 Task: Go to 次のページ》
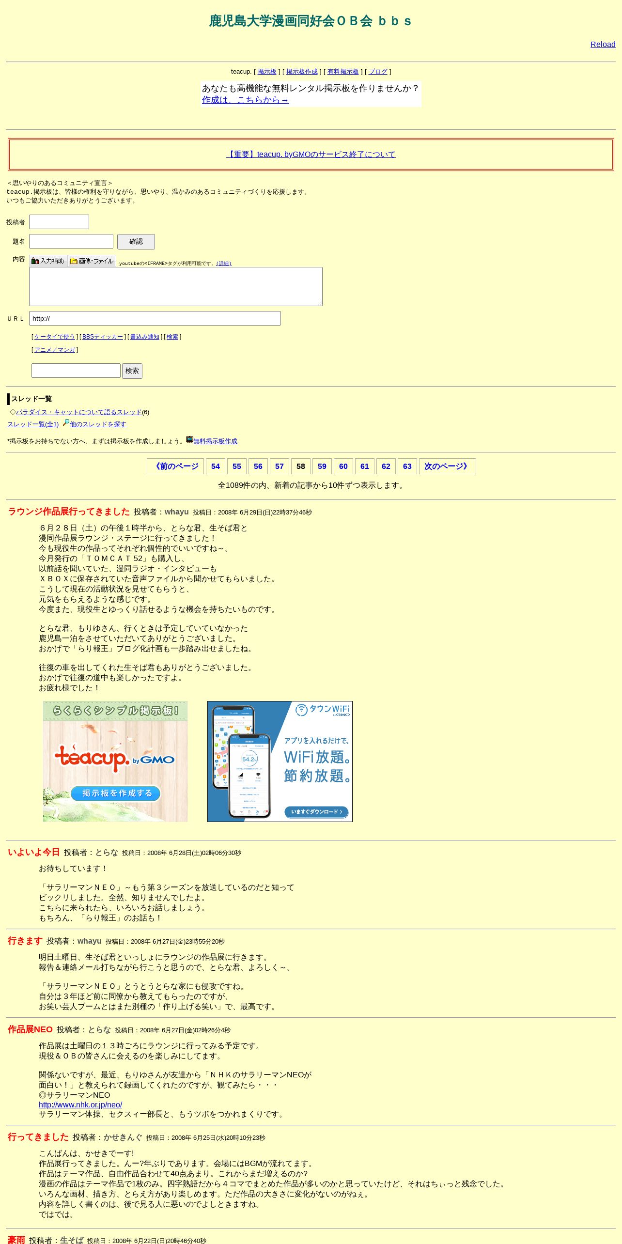448,466
